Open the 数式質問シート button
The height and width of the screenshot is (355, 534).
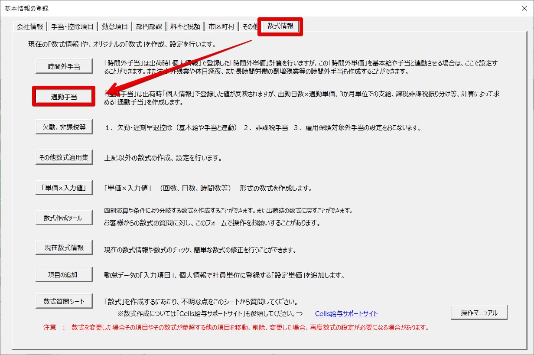(x=64, y=301)
